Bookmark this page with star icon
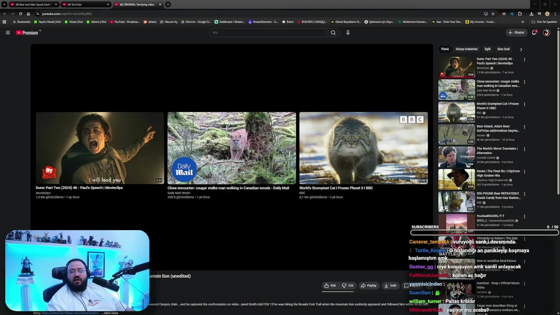Screen dimensions: 560x315 [493, 14]
